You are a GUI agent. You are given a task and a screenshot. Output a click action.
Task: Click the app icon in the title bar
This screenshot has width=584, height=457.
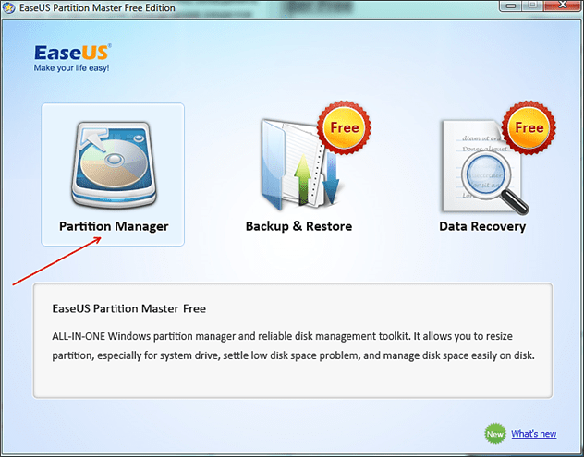tap(9, 7)
